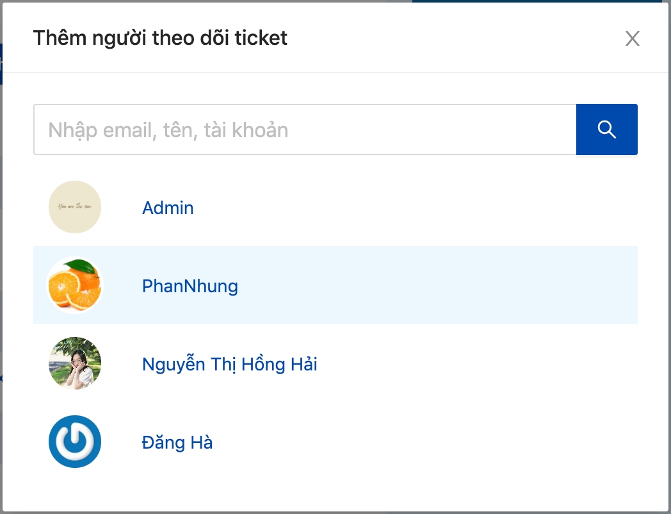The width and height of the screenshot is (671, 514).
Task: Add the first listed user as follower
Action: click(x=168, y=208)
